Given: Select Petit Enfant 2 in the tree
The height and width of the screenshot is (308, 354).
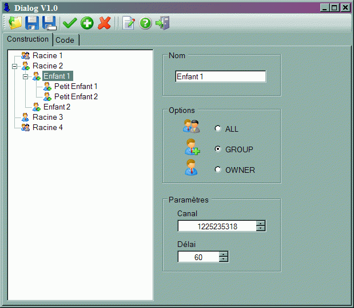Looking at the screenshot, I should point(76,97).
